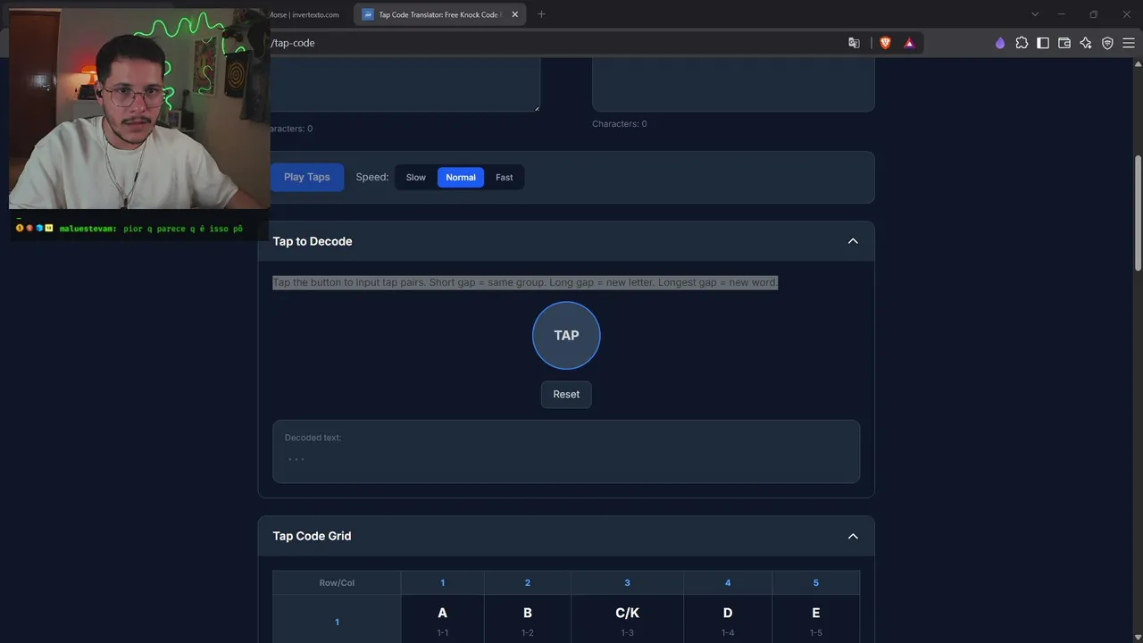This screenshot has height=643, width=1143.
Task: Click column header 3 in grid
Action: point(627,582)
